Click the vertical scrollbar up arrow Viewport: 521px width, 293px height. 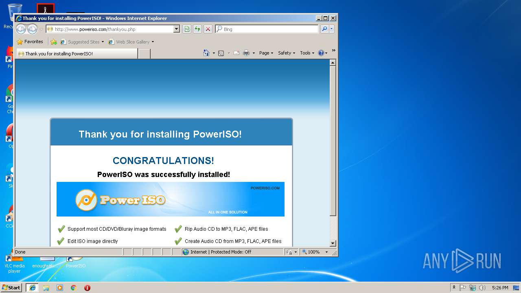point(333,63)
